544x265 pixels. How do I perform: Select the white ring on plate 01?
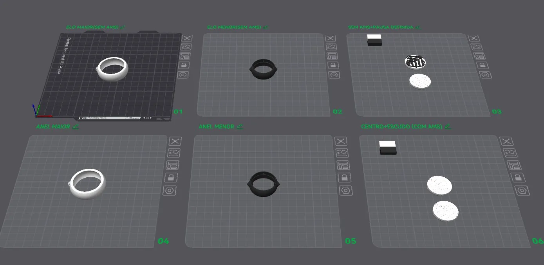(x=112, y=69)
